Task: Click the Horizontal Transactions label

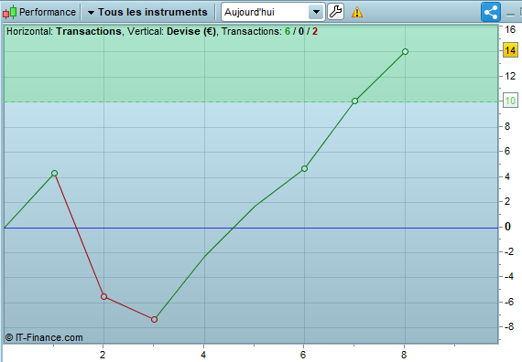Action: point(64,31)
